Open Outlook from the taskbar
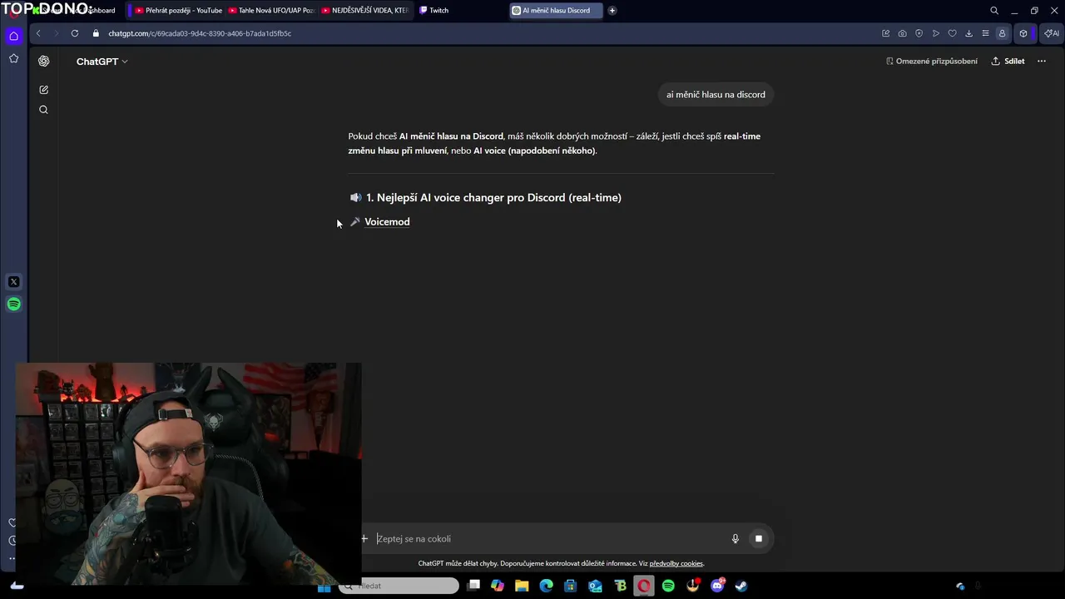Screen dimensions: 1065x599 tap(595, 586)
